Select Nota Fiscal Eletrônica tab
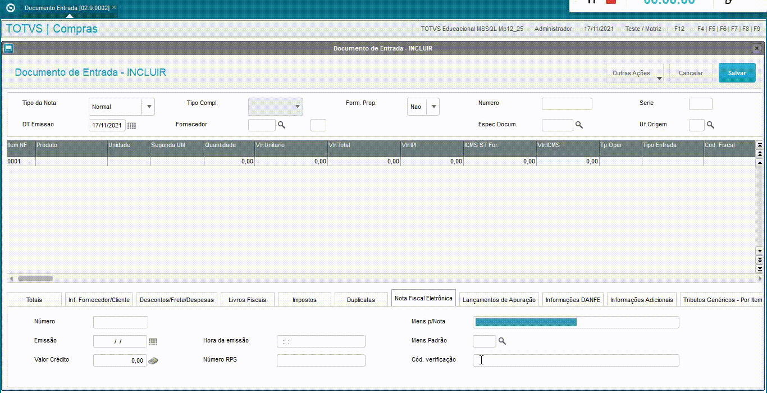The height and width of the screenshot is (393, 767). click(423, 298)
